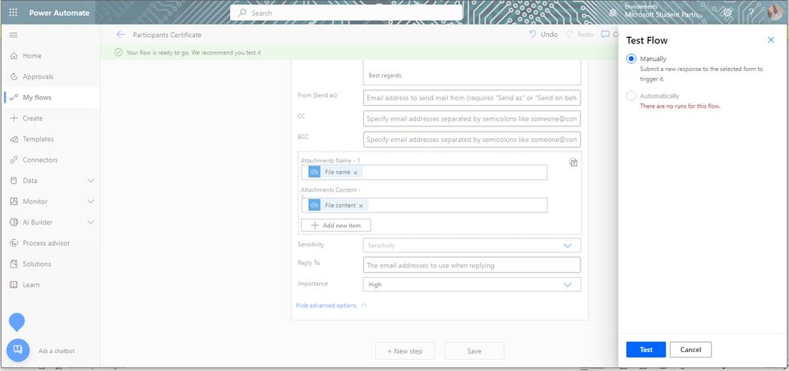This screenshot has width=789, height=371.
Task: Switch attachments to input entire array icon
Action: point(573,162)
